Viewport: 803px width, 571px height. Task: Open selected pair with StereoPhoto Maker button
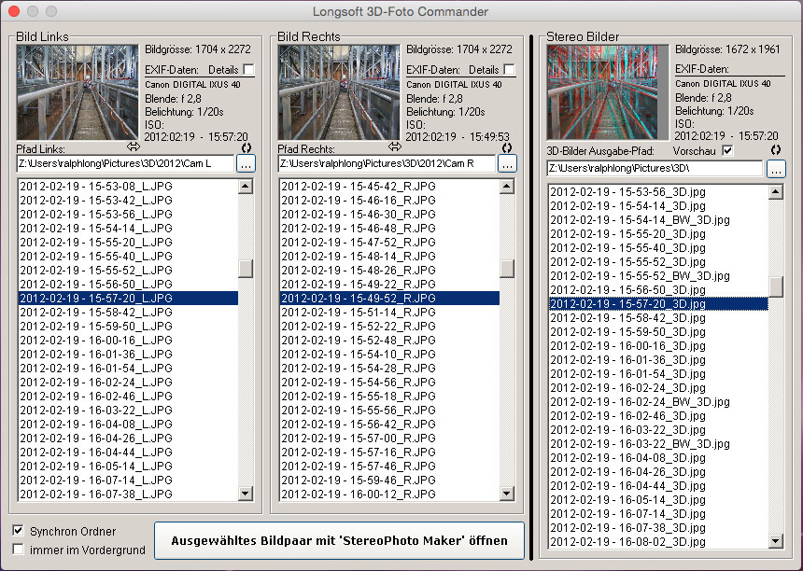click(x=339, y=540)
